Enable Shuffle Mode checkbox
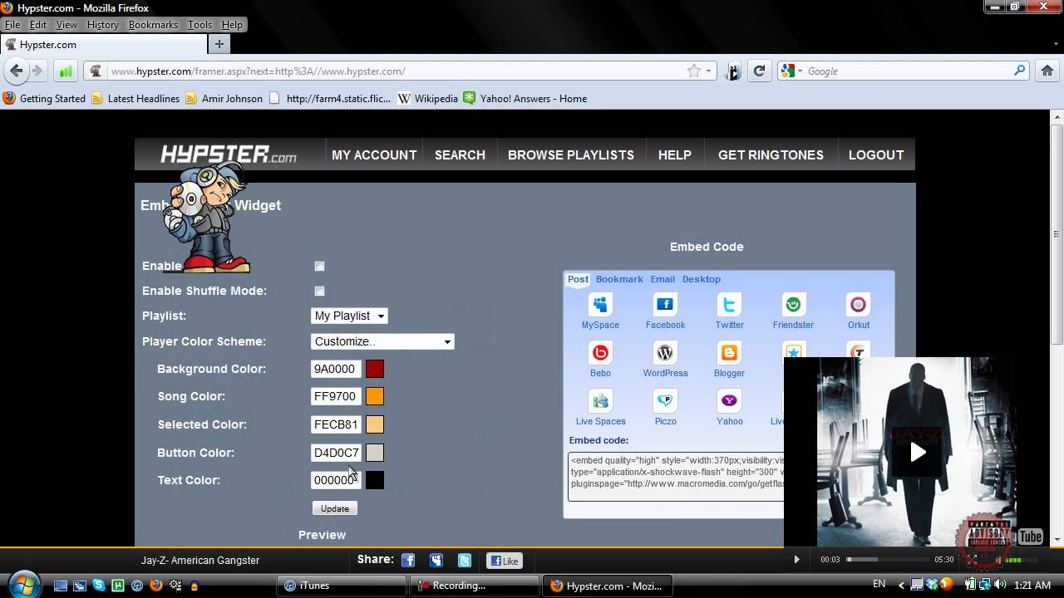1064x598 pixels. pyautogui.click(x=319, y=291)
